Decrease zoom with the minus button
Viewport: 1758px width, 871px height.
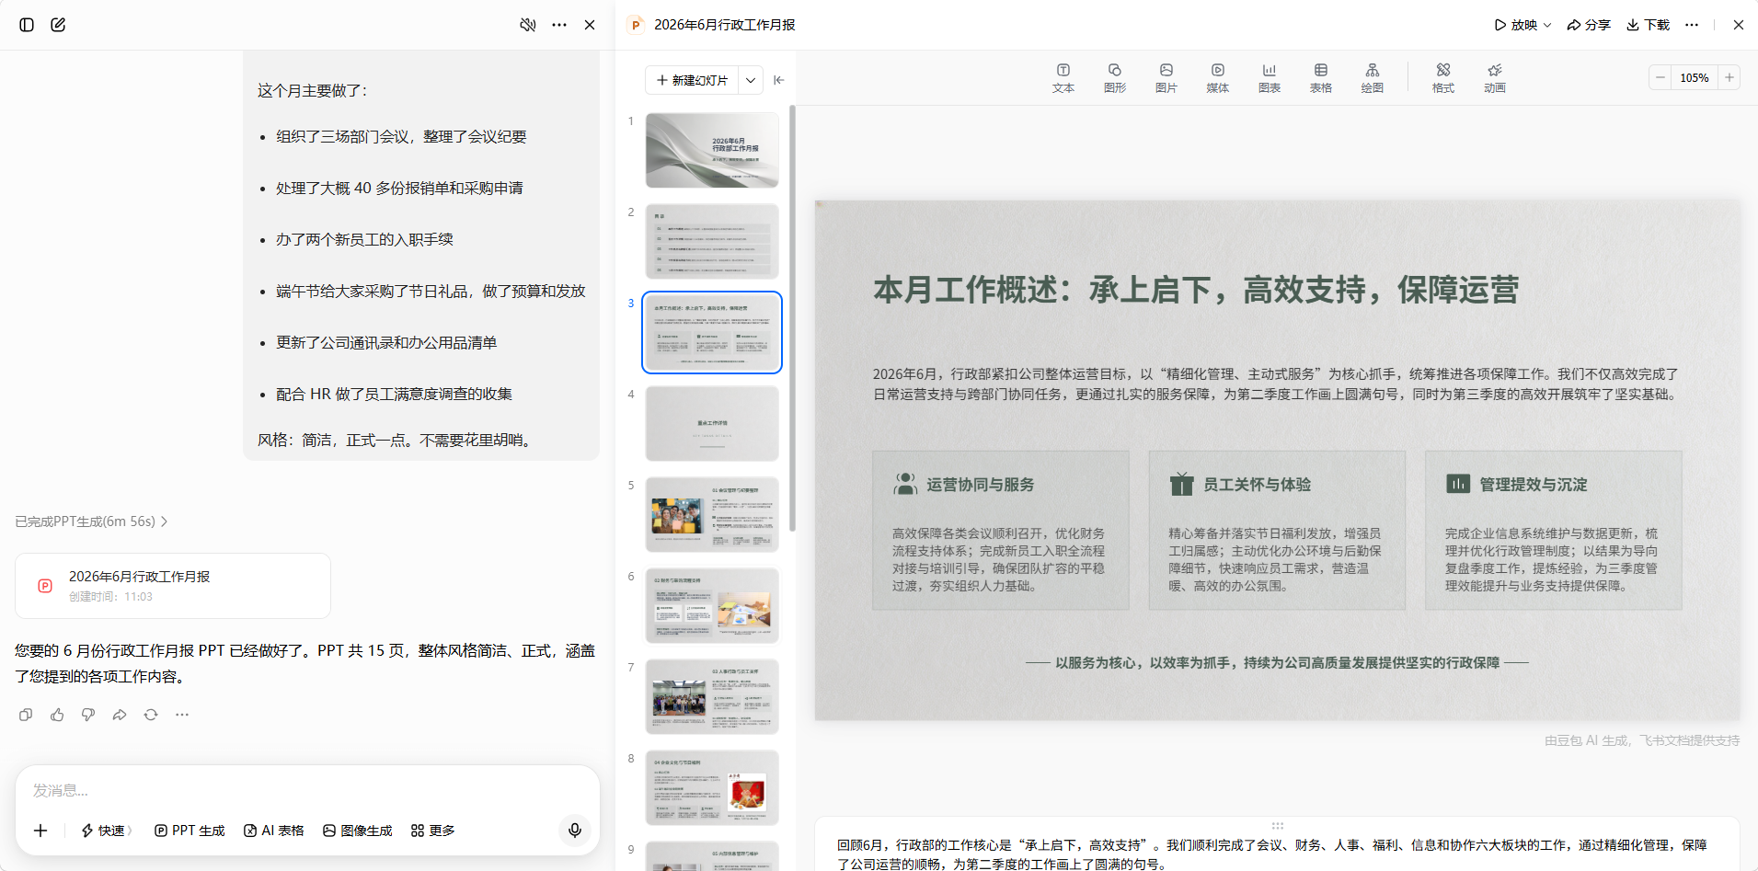click(x=1660, y=78)
